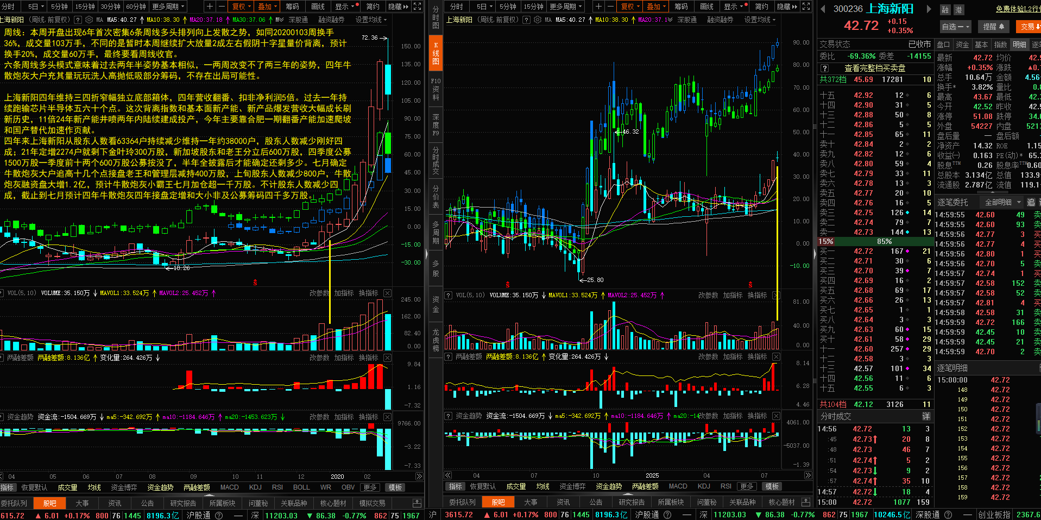Close the left 两融差额 indicator panel
Image resolution: width=1041 pixels, height=520 pixels.
387,358
